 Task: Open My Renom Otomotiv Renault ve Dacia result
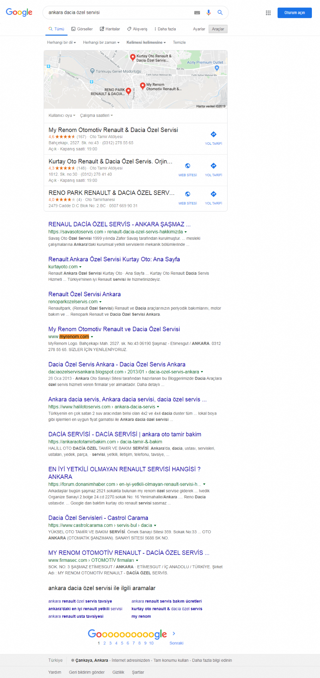114,329
